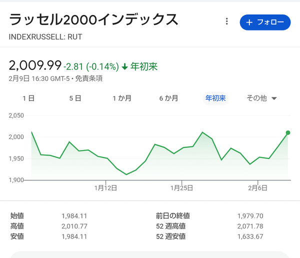The width and height of the screenshot is (300, 258).
Task: Click the 2月6日 axis date label
Action: 257,188
